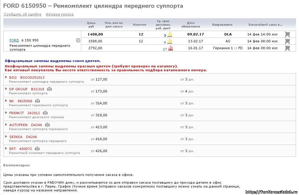The width and height of the screenshot is (299, 195).
Task: Click the price 1408,00
Action: [95, 34]
